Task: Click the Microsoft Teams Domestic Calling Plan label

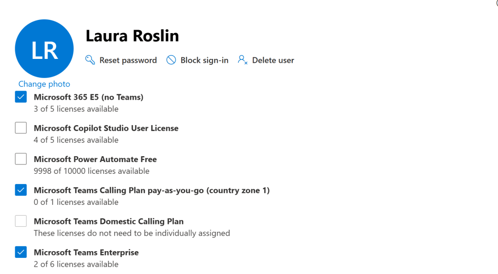Action: pos(109,221)
